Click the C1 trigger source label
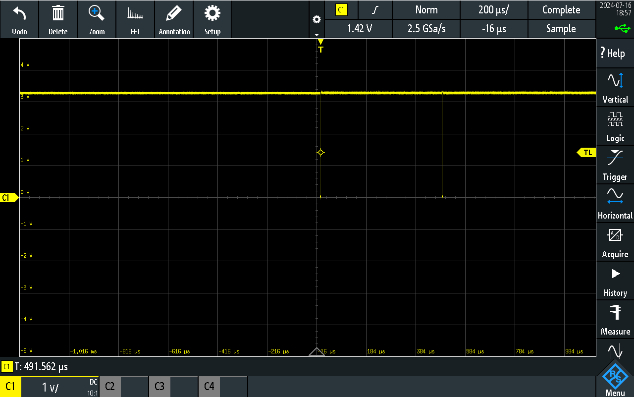 tap(341, 9)
